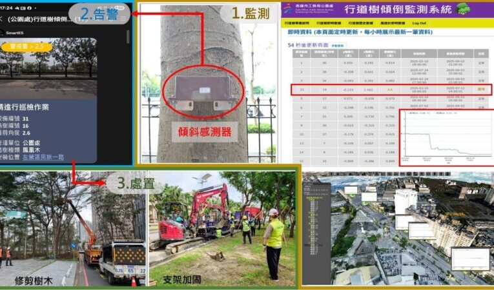The height and width of the screenshot is (290, 494).
Task: Tap the back arrow in the chat header
Action: pos(1,19)
